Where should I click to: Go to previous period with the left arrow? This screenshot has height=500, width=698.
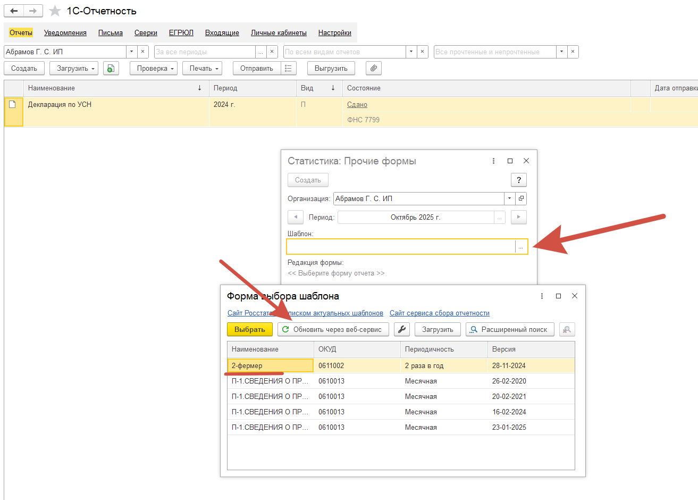coord(296,217)
